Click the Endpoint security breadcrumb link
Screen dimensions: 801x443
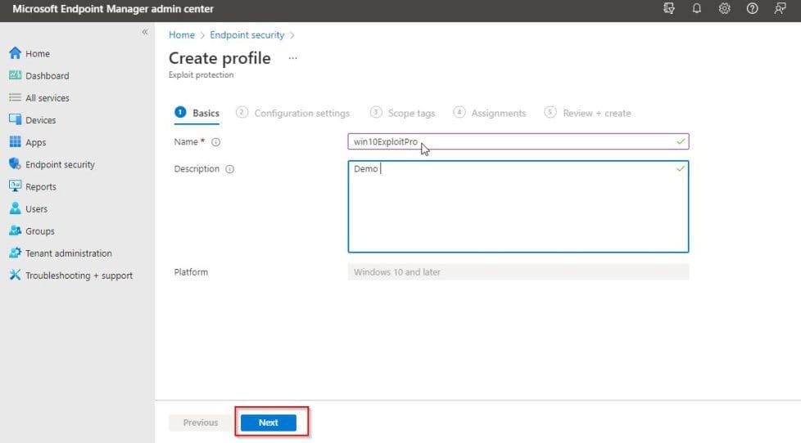click(x=247, y=35)
